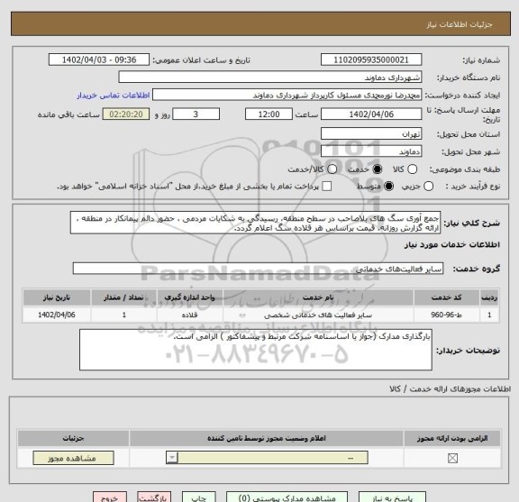
Task: Click the requester field محمدرضا نورمحمدی
Action: (287, 95)
